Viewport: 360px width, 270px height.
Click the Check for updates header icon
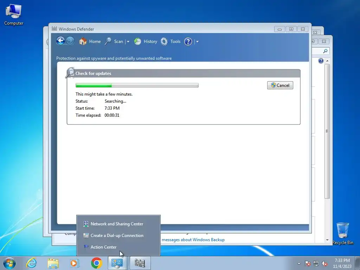click(x=70, y=72)
